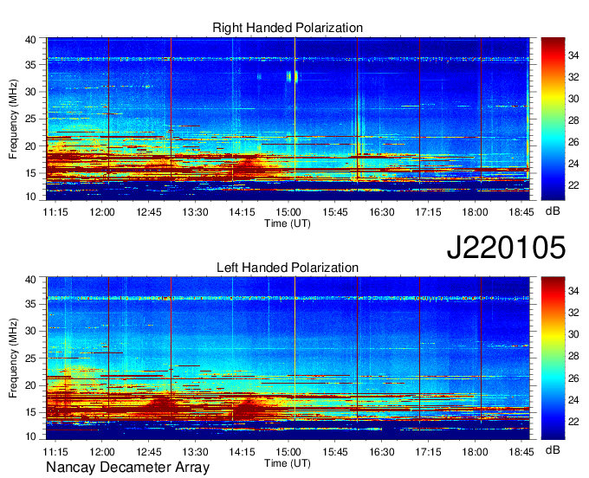Click "15:45" time tick on Right Handed plot

click(335, 212)
